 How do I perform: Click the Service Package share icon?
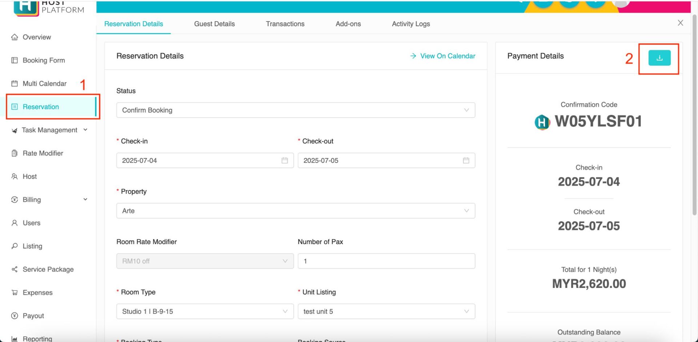[x=15, y=269]
